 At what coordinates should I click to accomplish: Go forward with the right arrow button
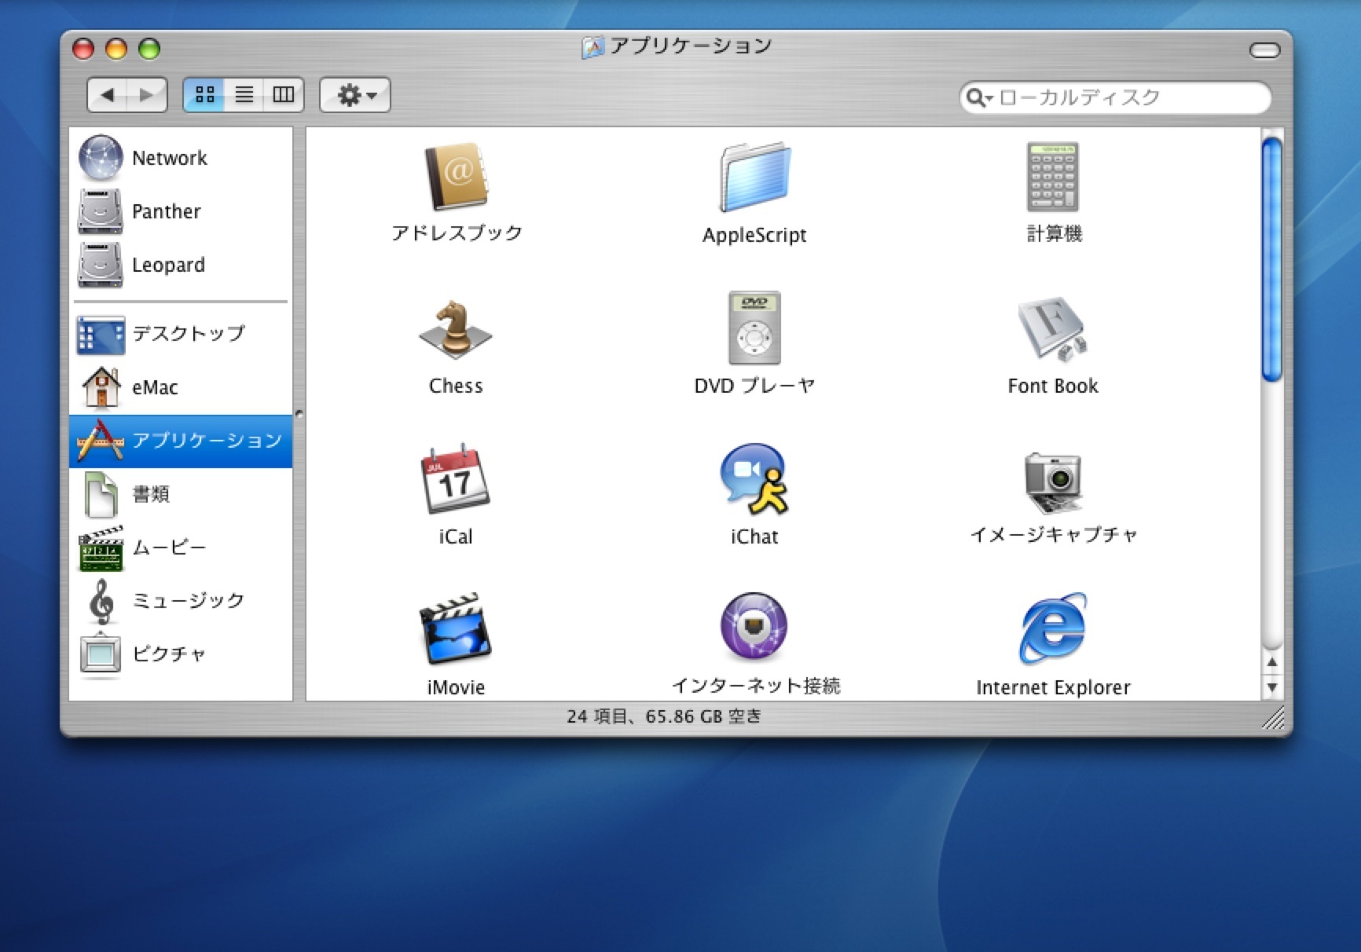[x=147, y=95]
